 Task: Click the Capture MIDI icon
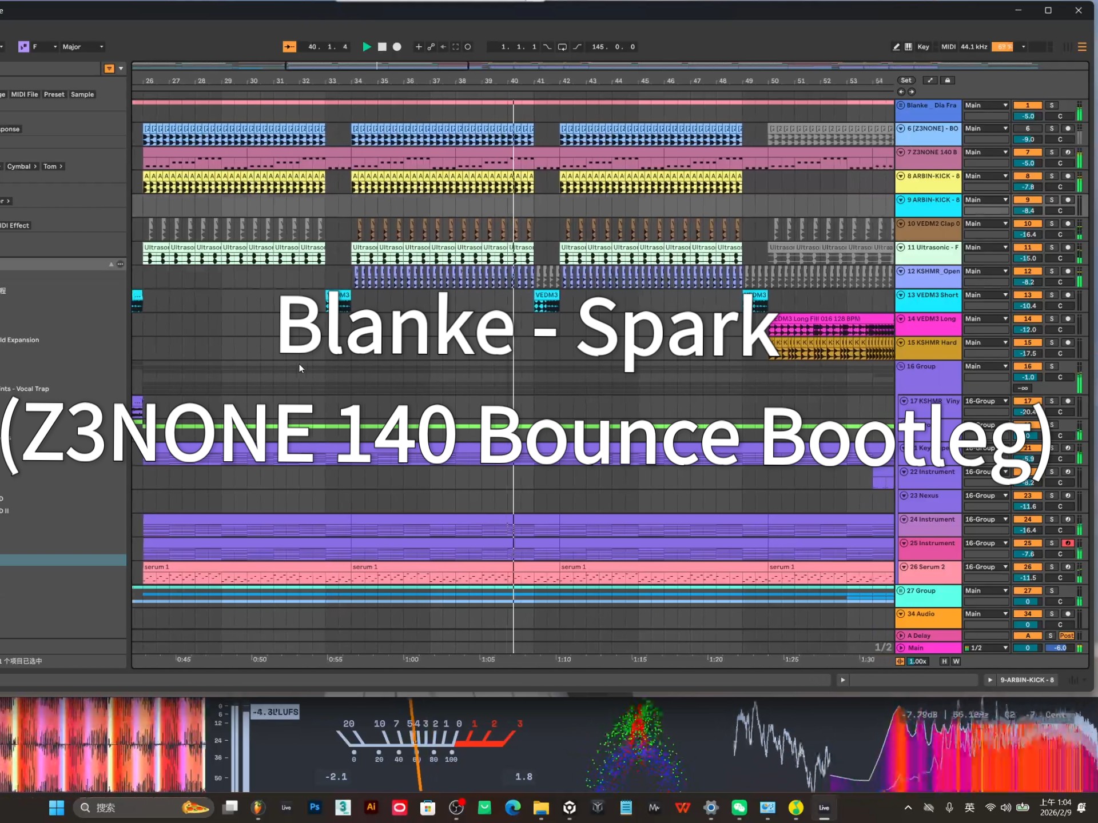pyautogui.click(x=456, y=47)
